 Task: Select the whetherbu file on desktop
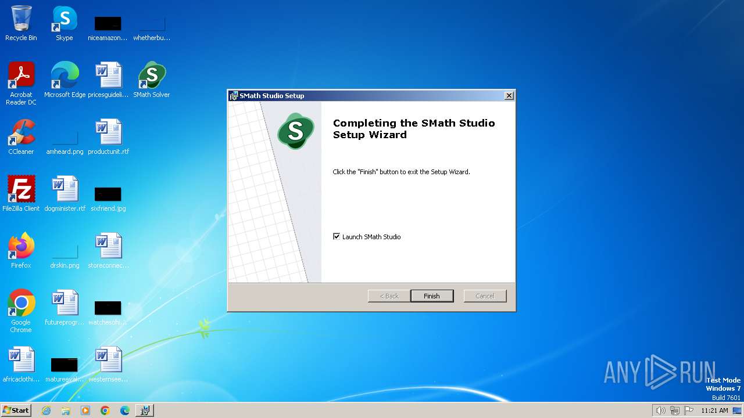pyautogui.click(x=152, y=28)
